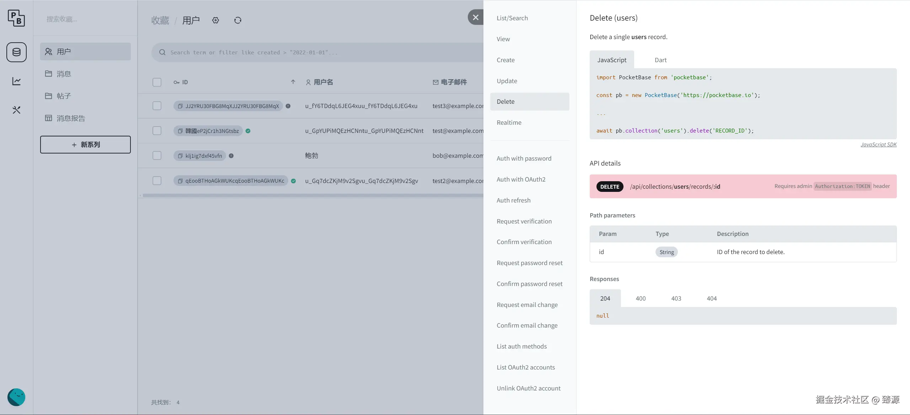Sort by the ID column header
The image size is (910, 415).
pyautogui.click(x=185, y=82)
